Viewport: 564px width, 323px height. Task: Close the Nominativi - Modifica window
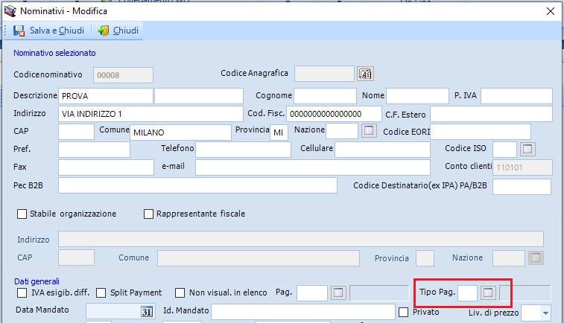click(x=551, y=11)
